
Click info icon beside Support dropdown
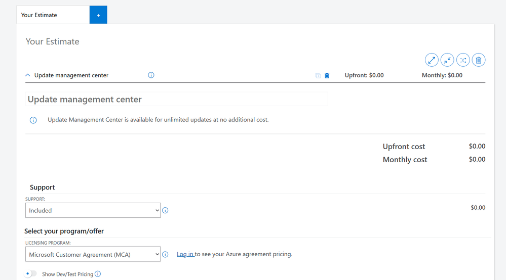point(165,210)
